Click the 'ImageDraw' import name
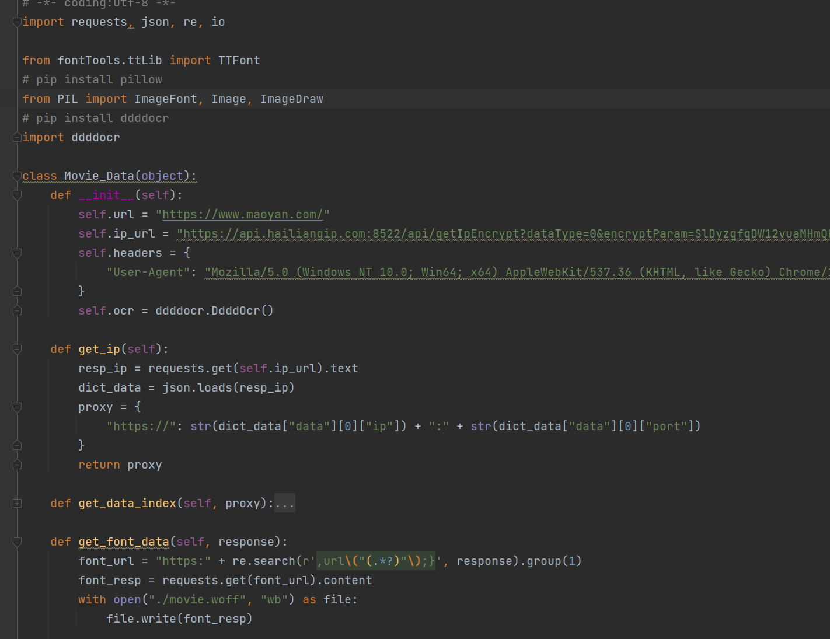The width and height of the screenshot is (830, 639). tap(292, 99)
